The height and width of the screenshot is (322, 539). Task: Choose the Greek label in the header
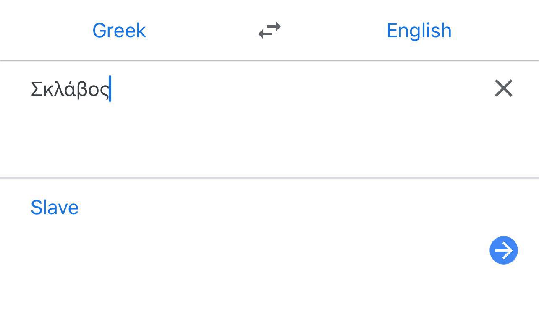pos(119,31)
